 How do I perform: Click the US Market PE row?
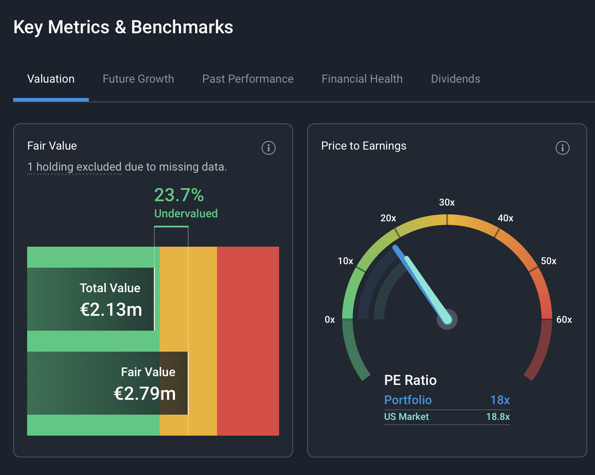pyautogui.click(x=447, y=417)
